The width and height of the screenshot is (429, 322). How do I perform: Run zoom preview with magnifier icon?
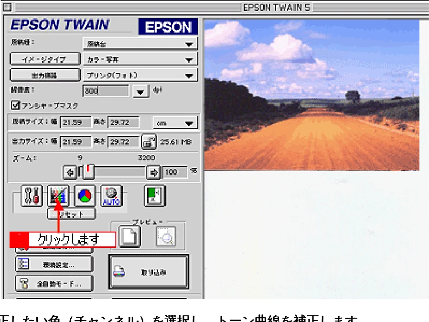tap(166, 236)
